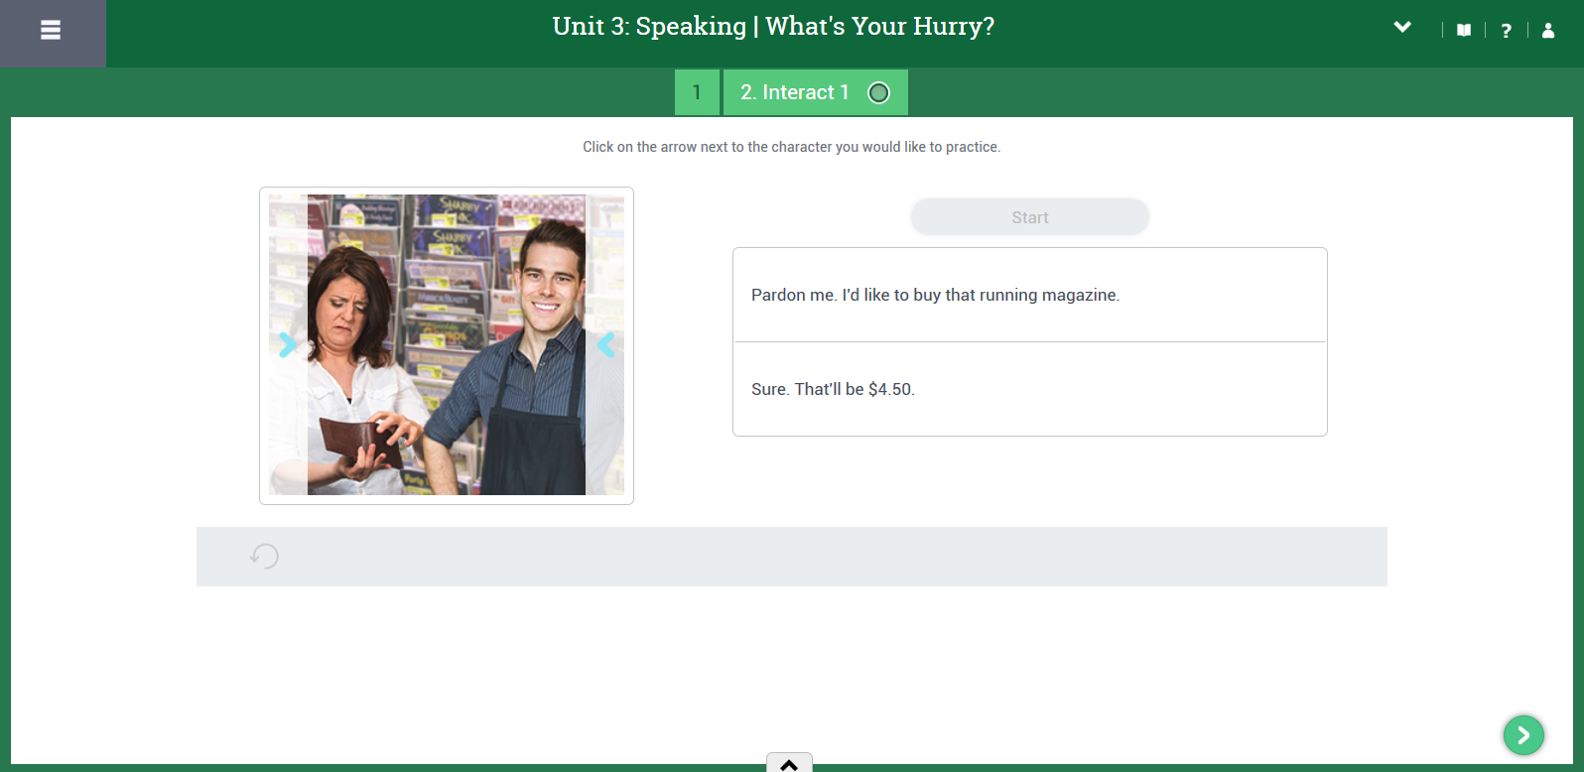Select the "2. Interact 1" tab
This screenshot has height=772, width=1584.
(794, 92)
